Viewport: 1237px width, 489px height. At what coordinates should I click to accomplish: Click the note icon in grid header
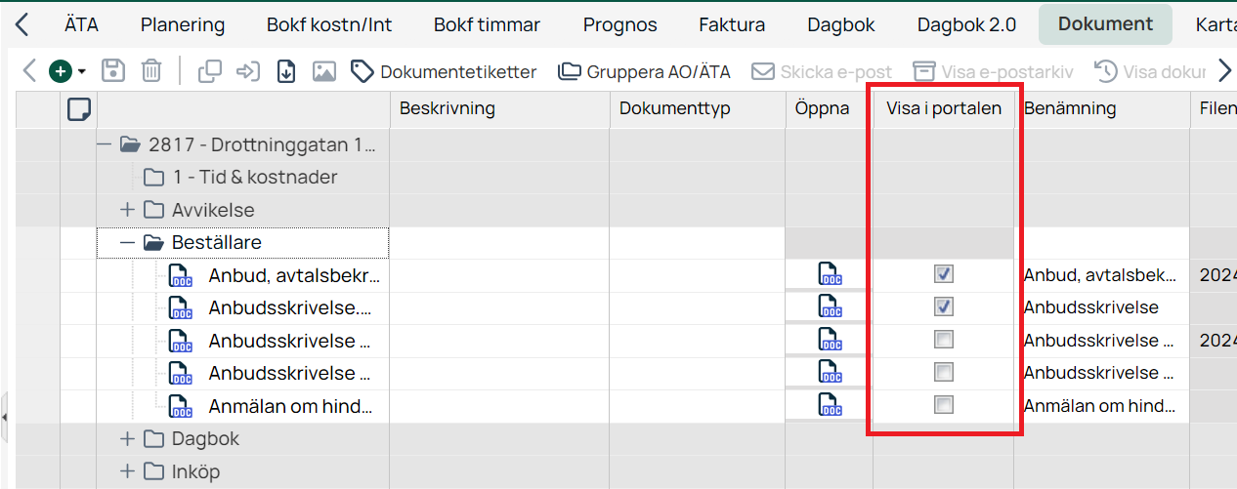78,109
